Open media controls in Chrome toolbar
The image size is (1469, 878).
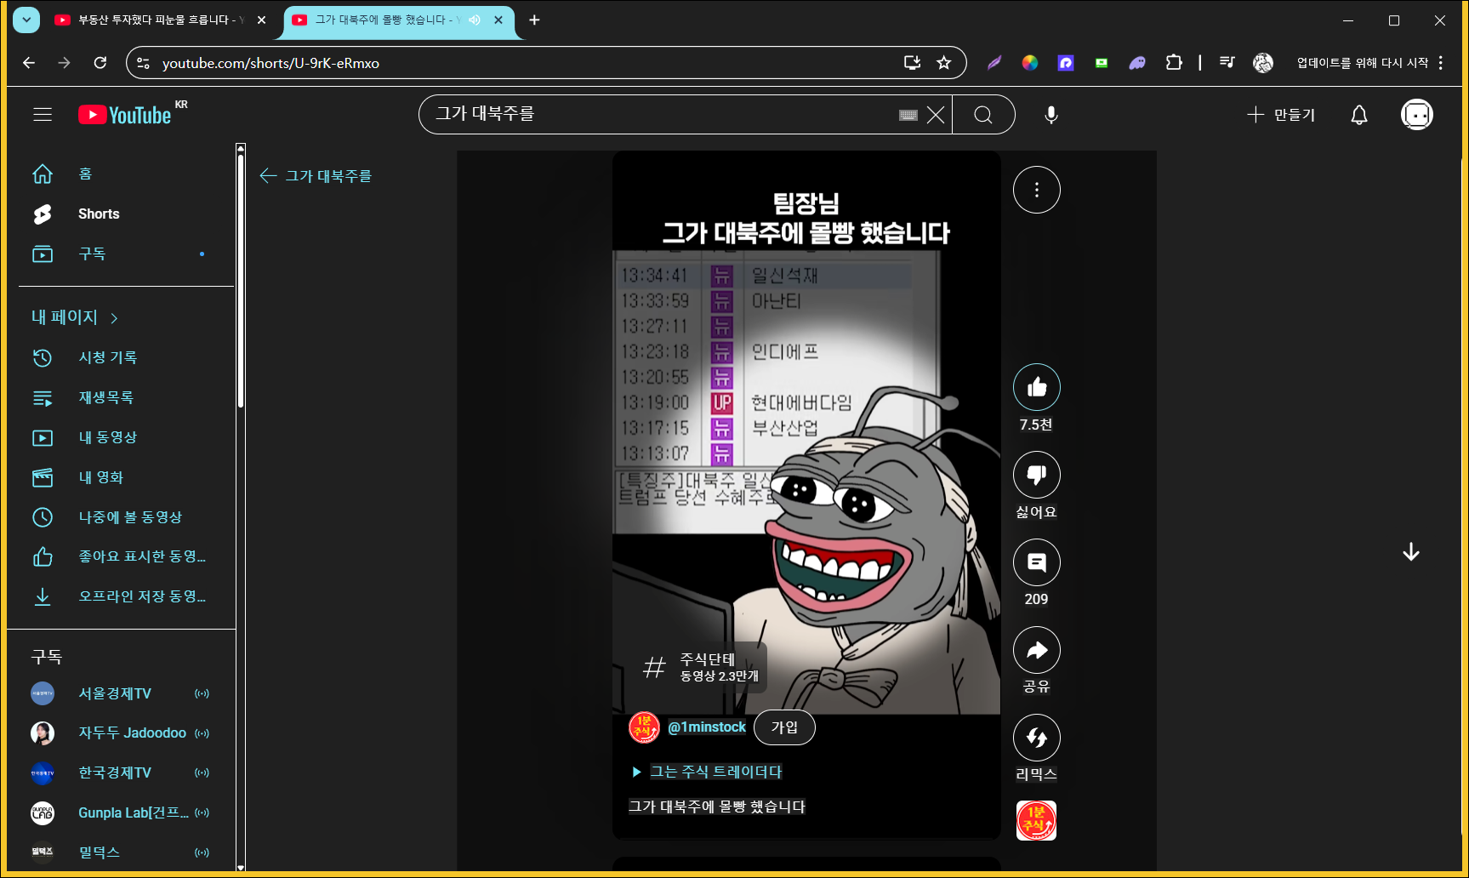click(x=1227, y=63)
